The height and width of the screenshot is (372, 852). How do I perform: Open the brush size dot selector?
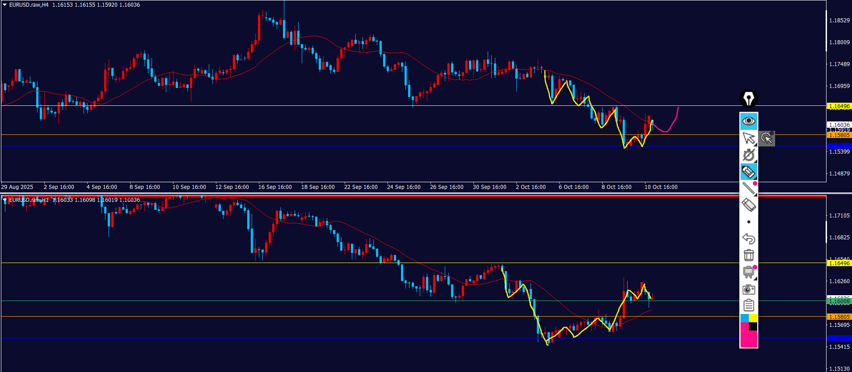(x=749, y=222)
